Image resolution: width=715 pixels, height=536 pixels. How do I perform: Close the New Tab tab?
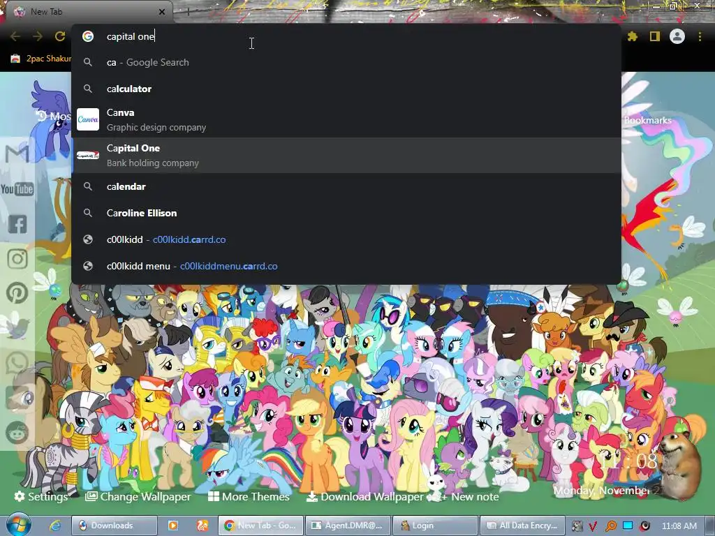162,12
